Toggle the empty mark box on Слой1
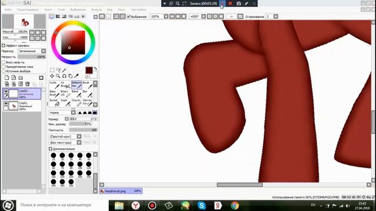Screen dimensions: 376x211 point(6,108)
